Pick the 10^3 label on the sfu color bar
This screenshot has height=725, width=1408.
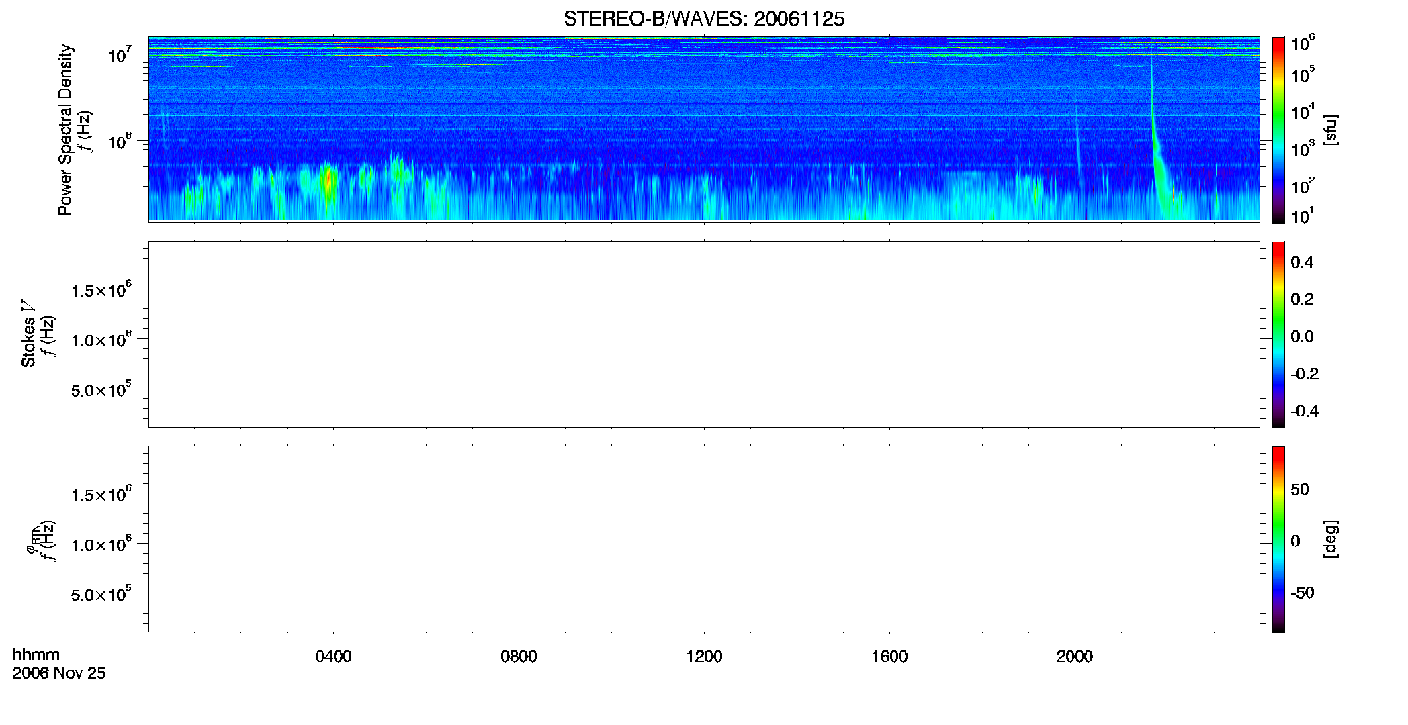click(x=1303, y=149)
